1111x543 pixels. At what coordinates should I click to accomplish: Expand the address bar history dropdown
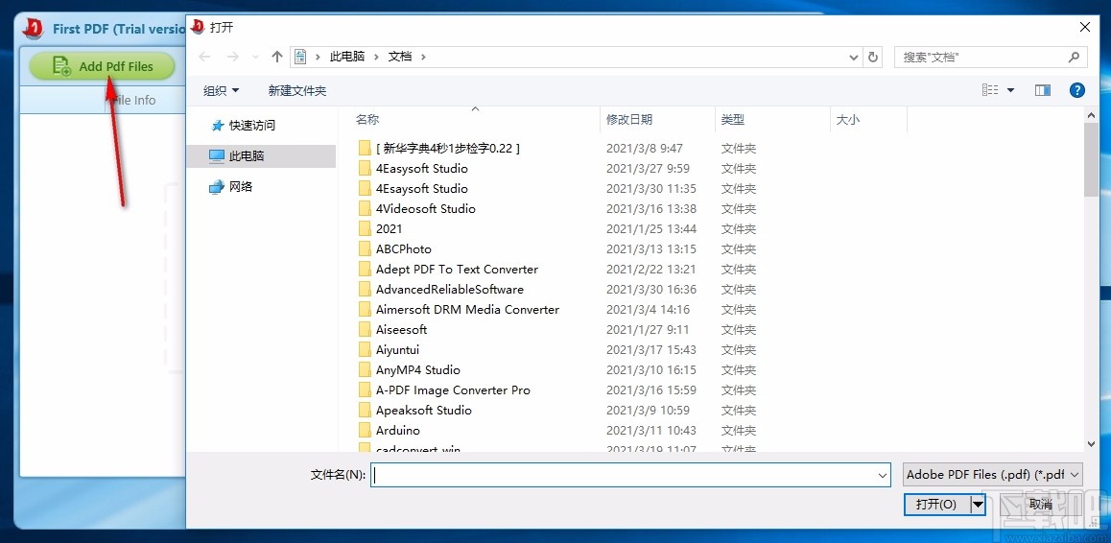[x=854, y=57]
